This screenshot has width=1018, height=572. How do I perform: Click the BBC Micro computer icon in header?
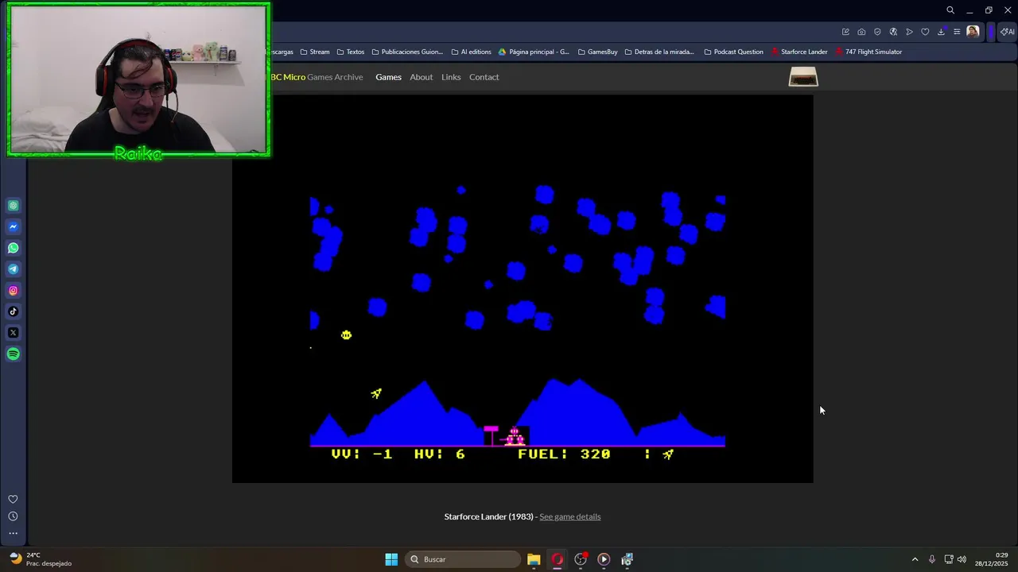point(803,77)
